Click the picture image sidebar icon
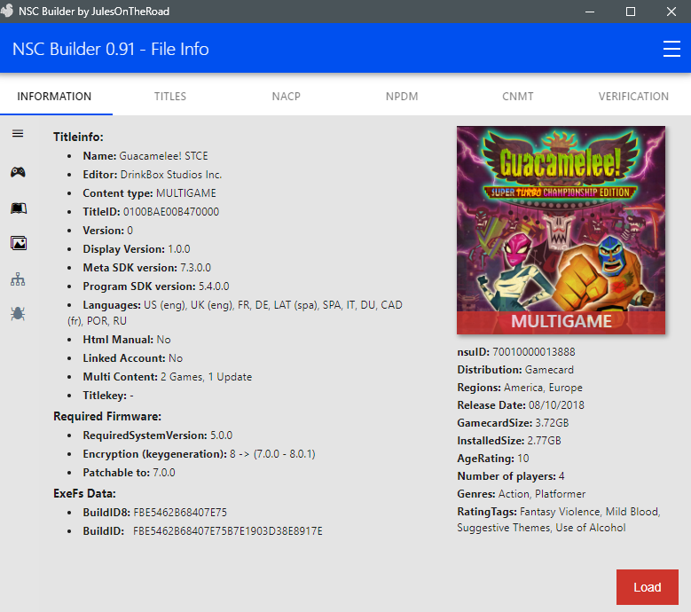Image resolution: width=691 pixels, height=612 pixels. [19, 243]
